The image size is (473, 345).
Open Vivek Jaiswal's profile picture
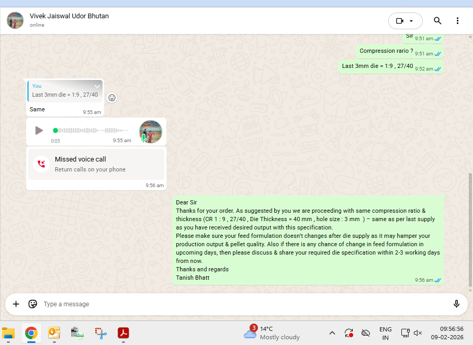(15, 20)
